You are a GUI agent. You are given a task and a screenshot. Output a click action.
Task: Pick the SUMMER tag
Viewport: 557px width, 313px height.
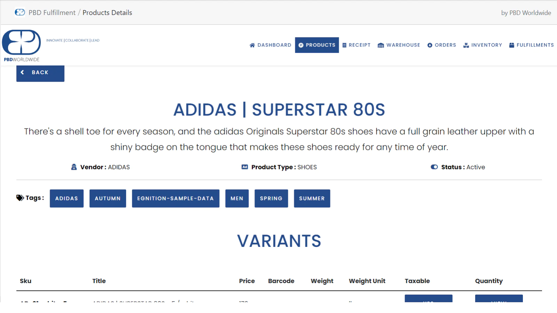(312, 199)
